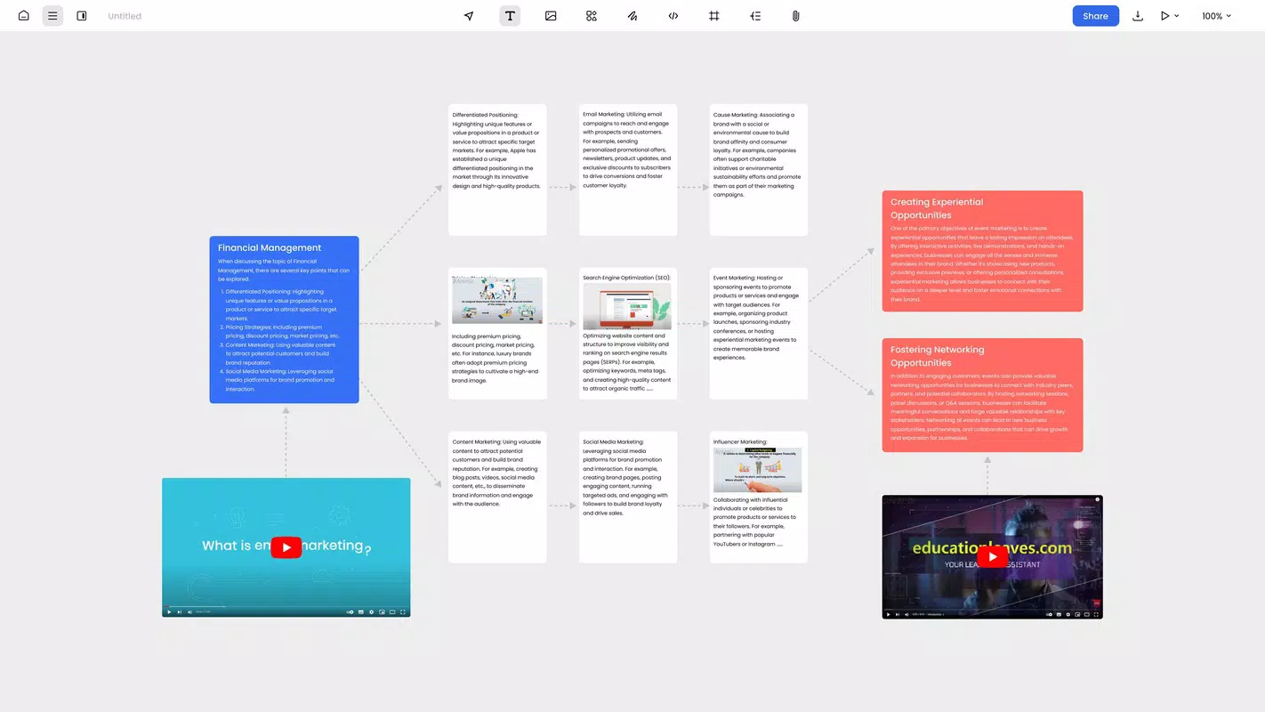
Task: Click info icon on educationleaves video corner
Action: tap(1097, 499)
